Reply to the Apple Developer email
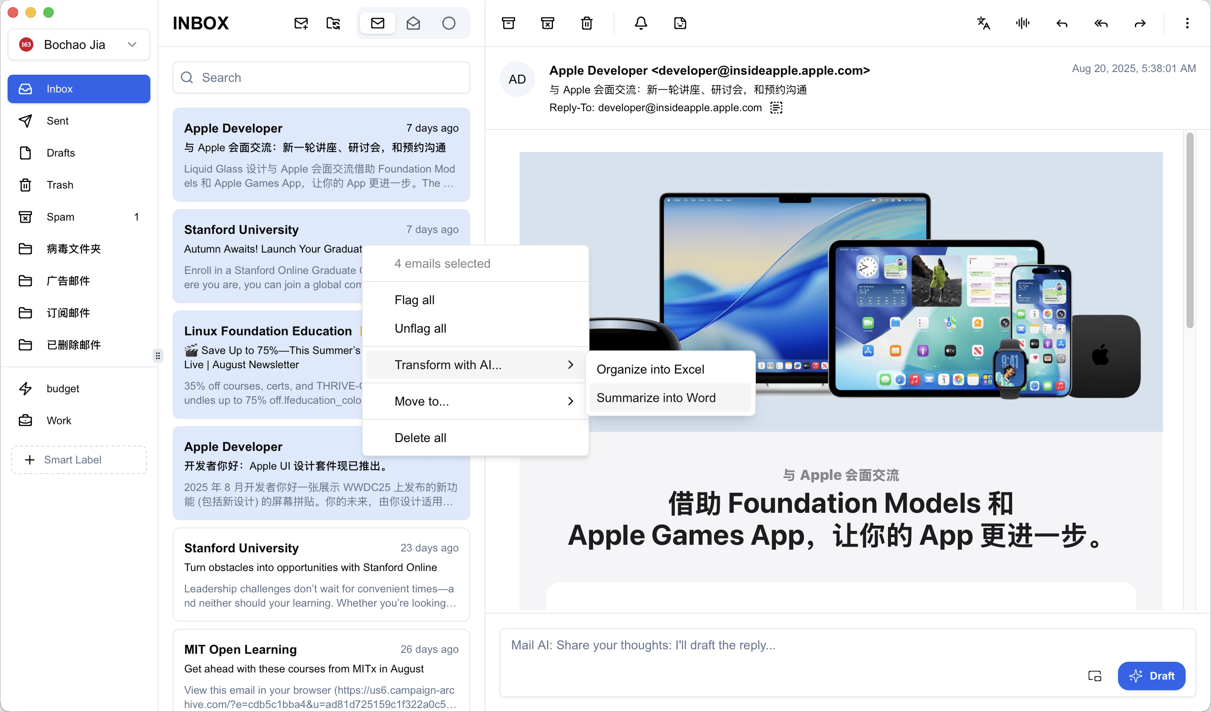Viewport: 1211px width, 712px height. click(x=1062, y=23)
